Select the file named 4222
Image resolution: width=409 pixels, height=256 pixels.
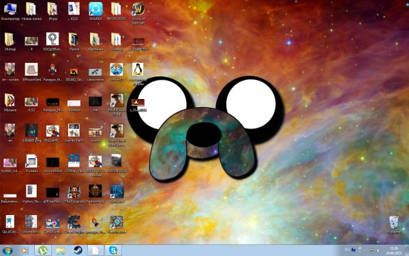74,11
